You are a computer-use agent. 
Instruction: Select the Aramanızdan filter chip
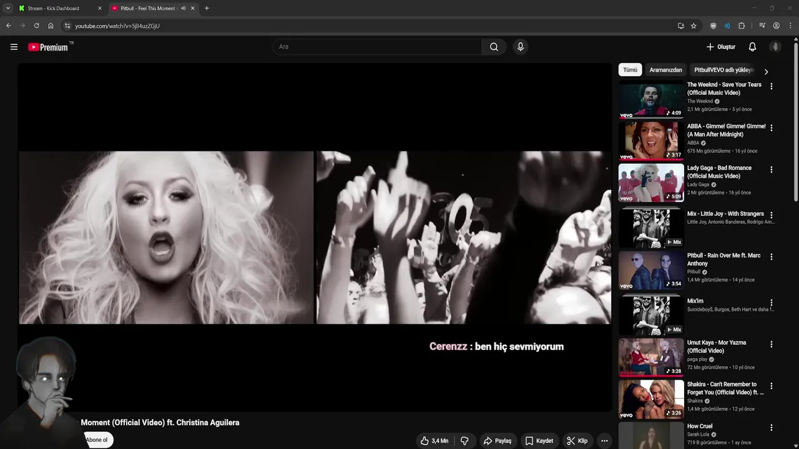pyautogui.click(x=665, y=70)
